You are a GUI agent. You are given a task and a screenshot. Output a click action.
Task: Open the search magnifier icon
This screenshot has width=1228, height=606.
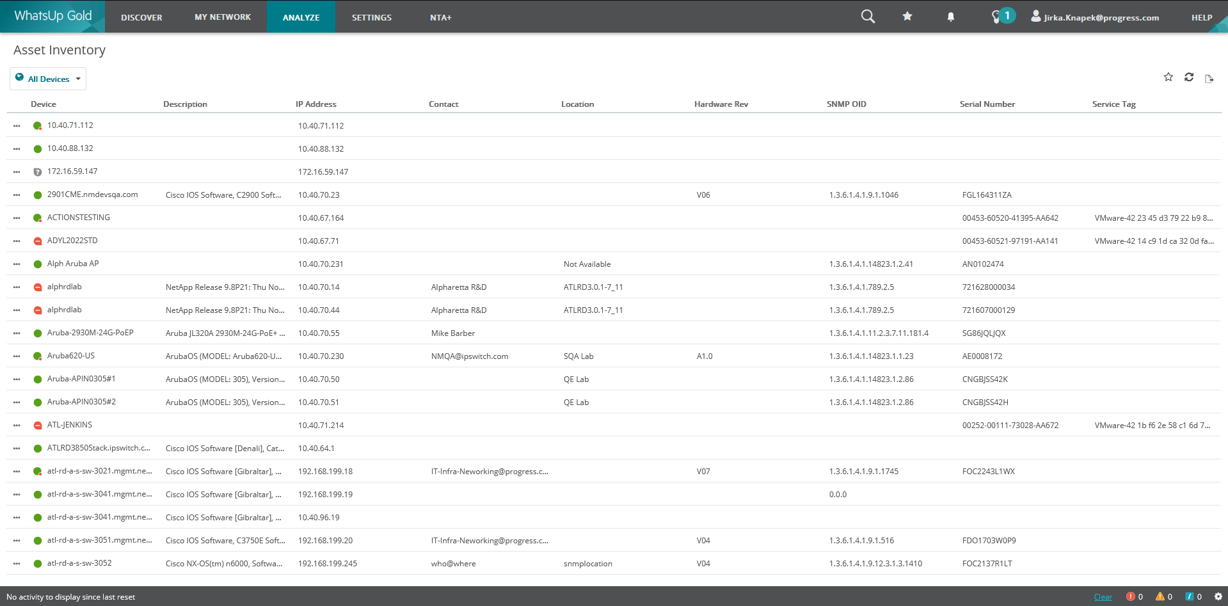click(x=868, y=17)
